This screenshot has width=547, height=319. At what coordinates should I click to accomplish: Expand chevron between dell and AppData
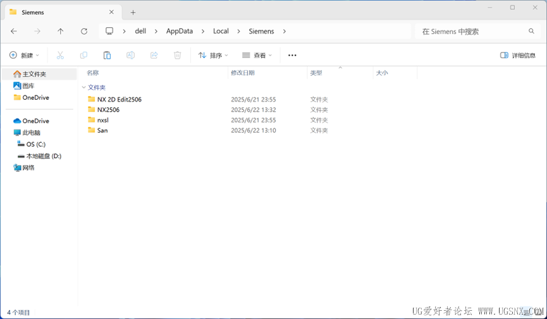click(x=156, y=32)
